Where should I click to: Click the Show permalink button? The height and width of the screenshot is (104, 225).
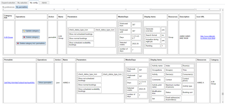pos(45,83)
